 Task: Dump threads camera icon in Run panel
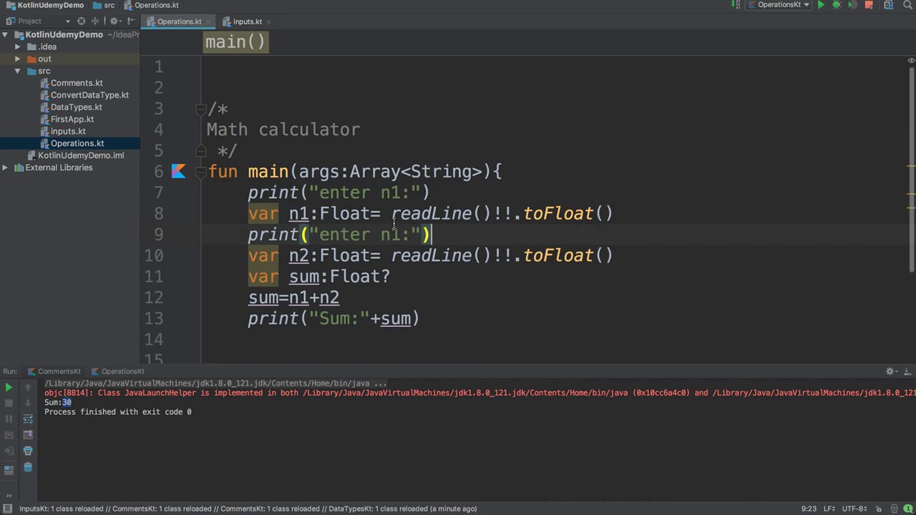pos(9,435)
